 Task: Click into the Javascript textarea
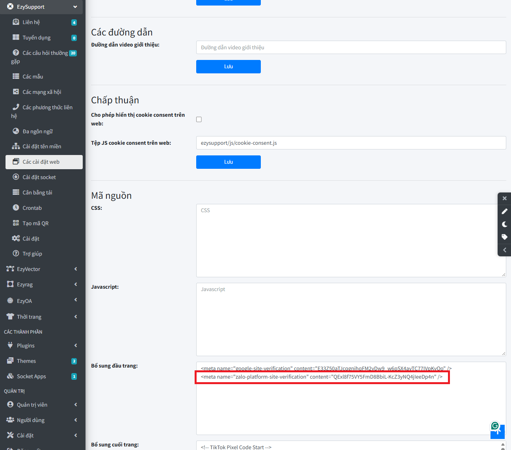[x=351, y=319]
